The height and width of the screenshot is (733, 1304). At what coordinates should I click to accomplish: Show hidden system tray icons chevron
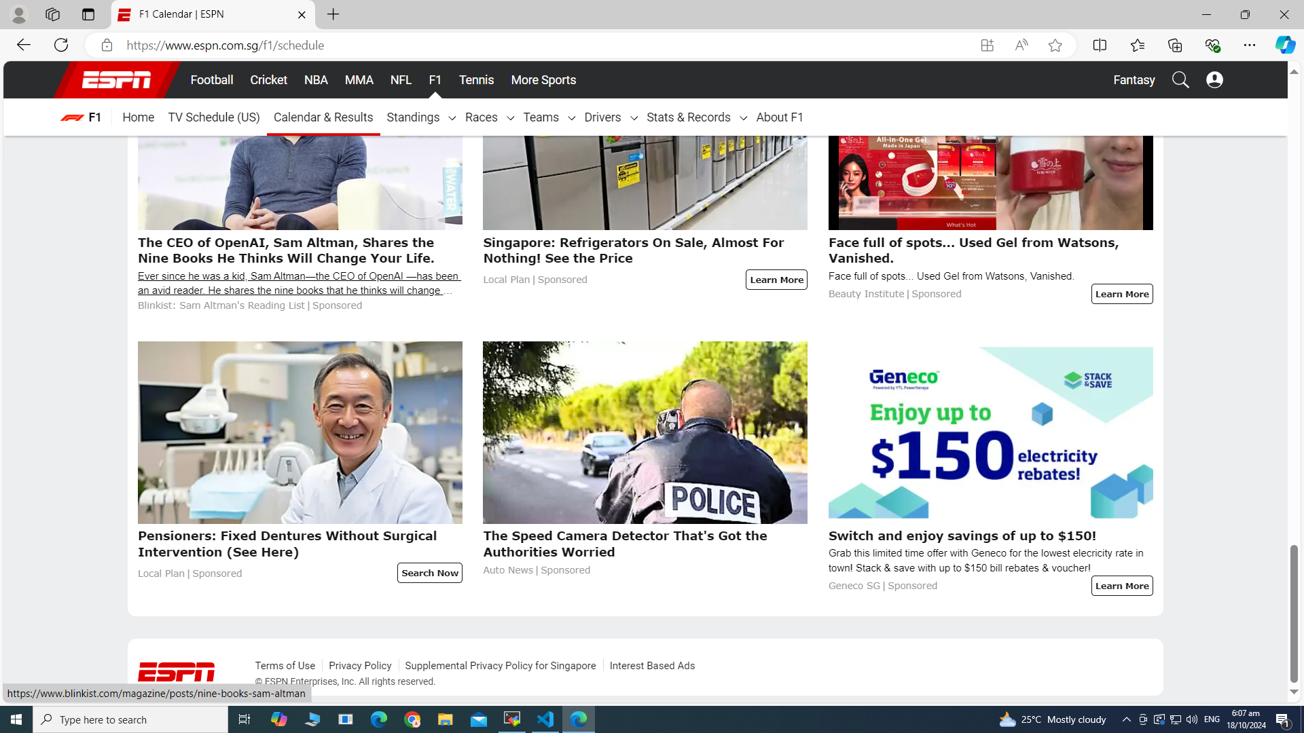(x=1127, y=719)
